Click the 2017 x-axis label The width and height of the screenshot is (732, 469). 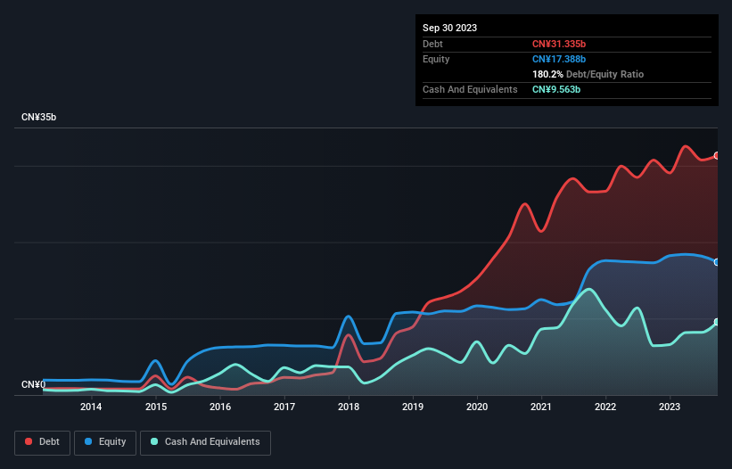284,407
